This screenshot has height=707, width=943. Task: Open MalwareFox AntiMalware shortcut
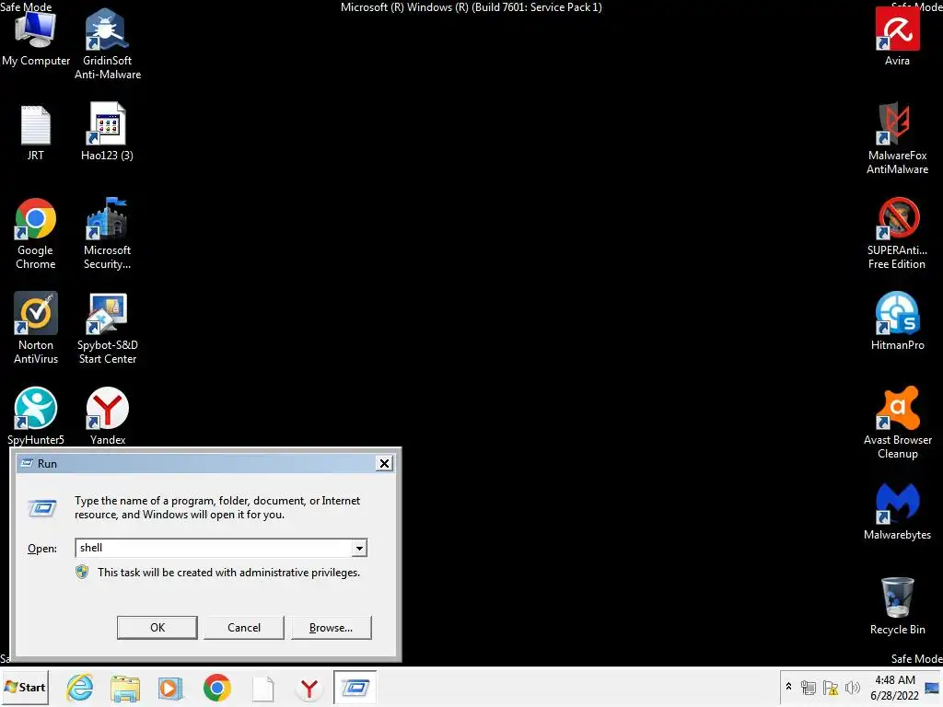click(x=897, y=139)
